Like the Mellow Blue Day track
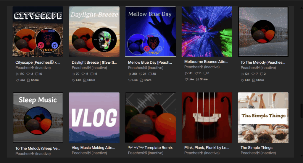The height and width of the screenshot is (163, 303). tap(133, 80)
